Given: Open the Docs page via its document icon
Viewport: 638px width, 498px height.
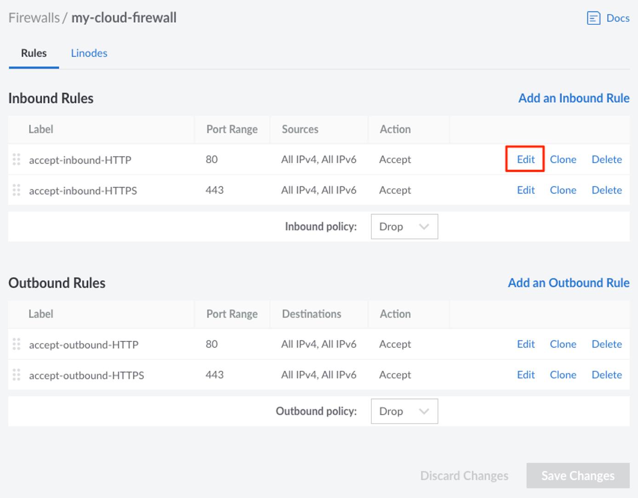Looking at the screenshot, I should click(593, 17).
